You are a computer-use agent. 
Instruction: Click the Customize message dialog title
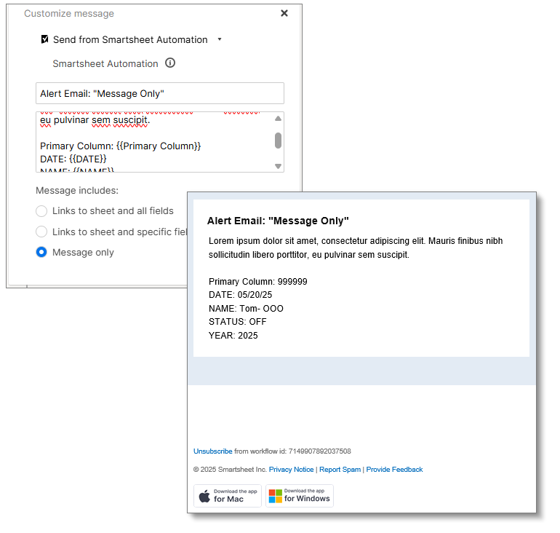coord(69,13)
